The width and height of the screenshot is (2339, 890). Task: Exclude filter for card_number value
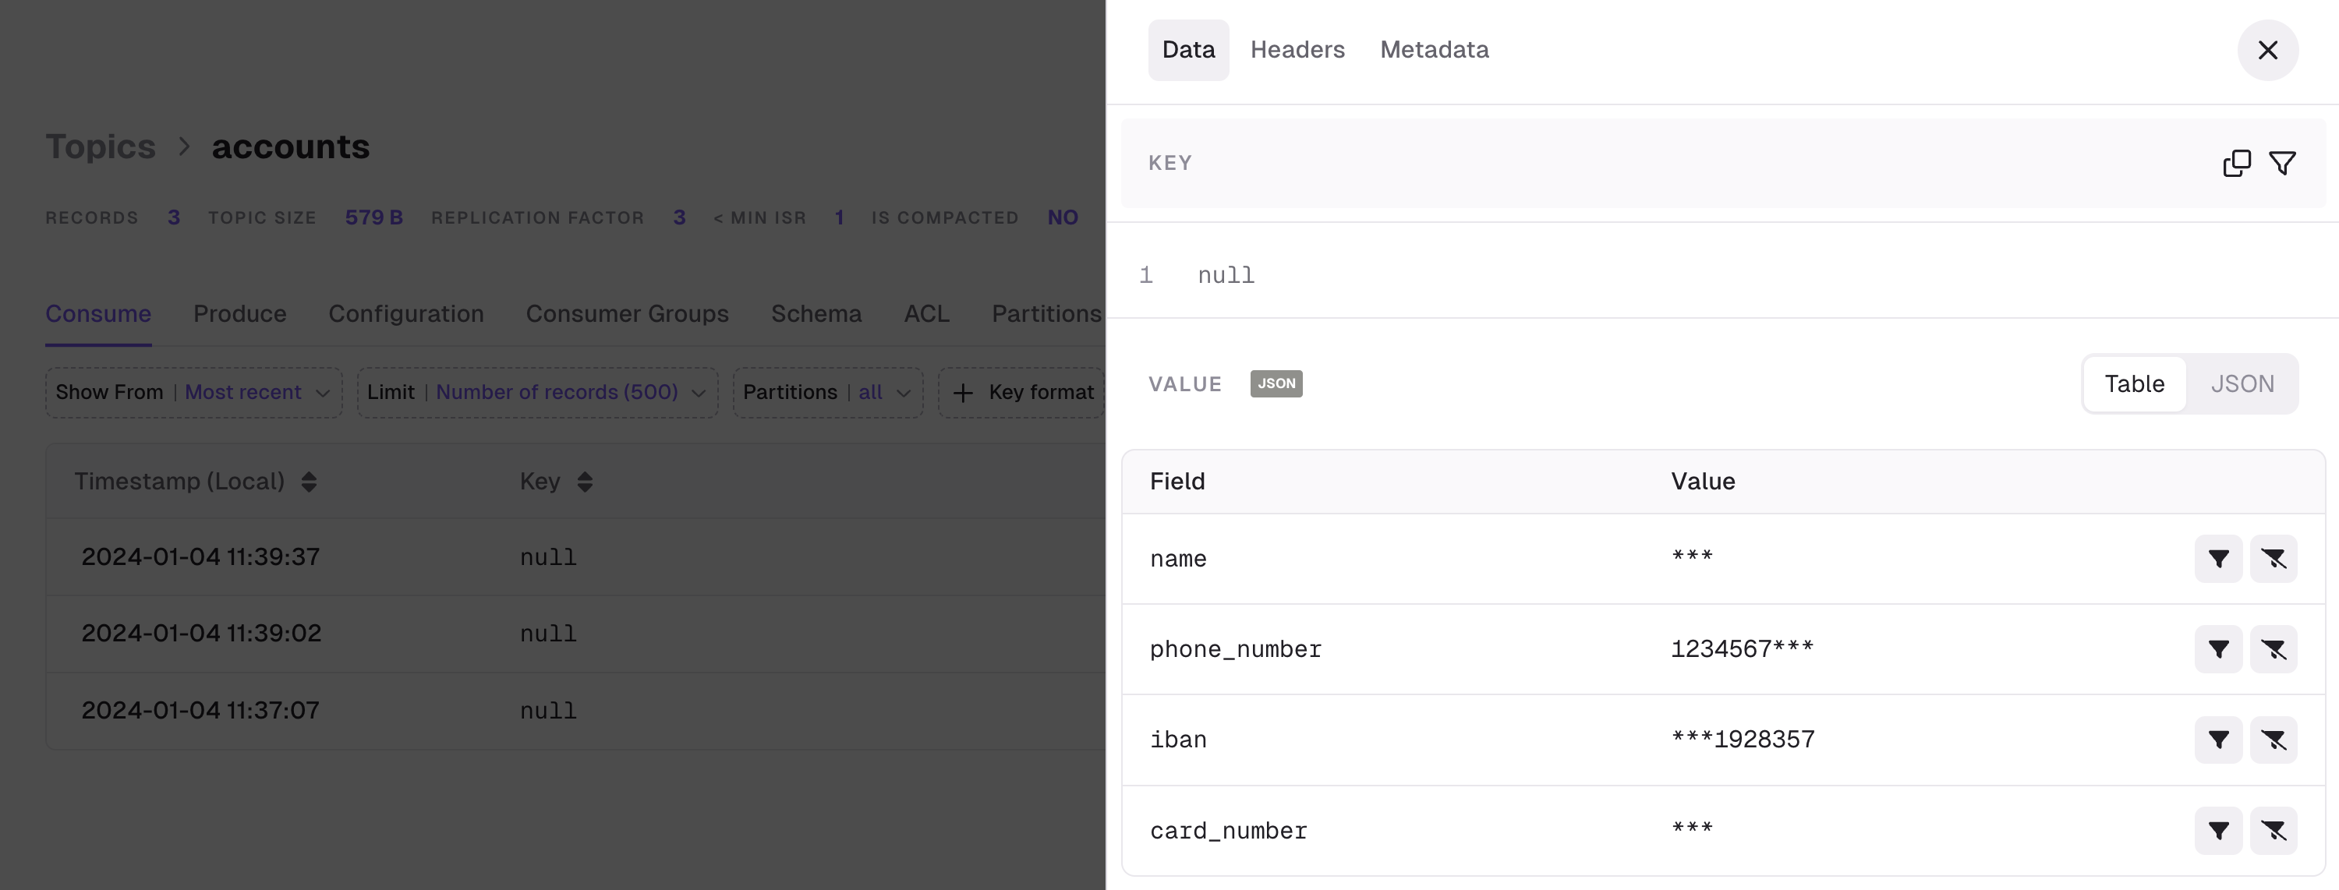(2274, 831)
